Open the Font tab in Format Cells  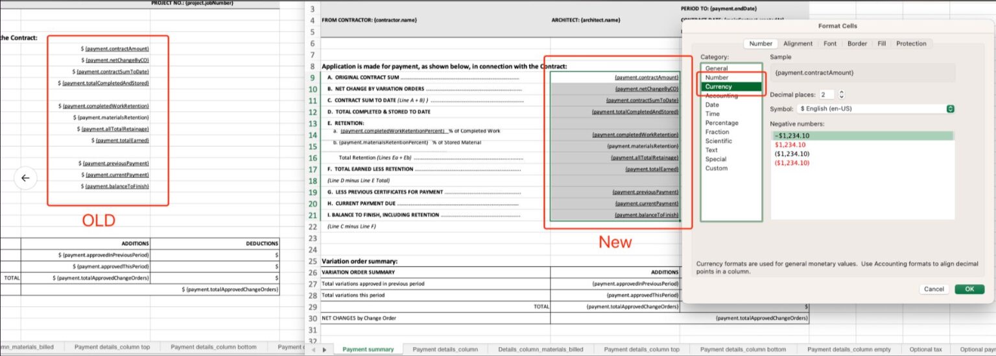830,43
